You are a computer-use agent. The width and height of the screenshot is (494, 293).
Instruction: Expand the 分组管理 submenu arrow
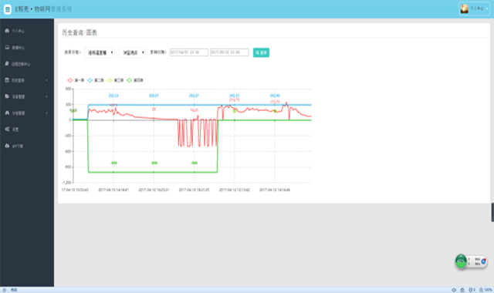point(46,113)
